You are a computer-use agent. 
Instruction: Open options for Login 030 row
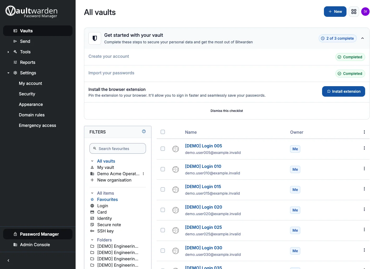(x=364, y=250)
